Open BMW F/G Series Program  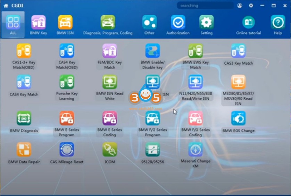click(152, 124)
